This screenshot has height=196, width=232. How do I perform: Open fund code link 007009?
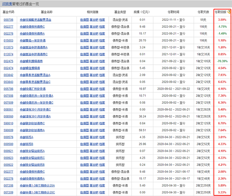[x=8, y=103]
